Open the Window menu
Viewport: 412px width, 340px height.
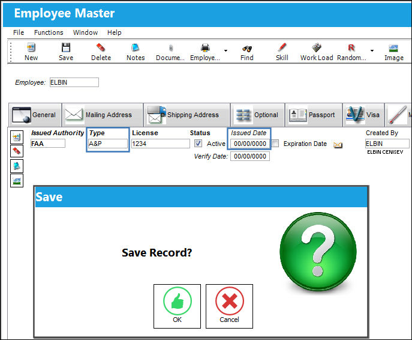[85, 32]
